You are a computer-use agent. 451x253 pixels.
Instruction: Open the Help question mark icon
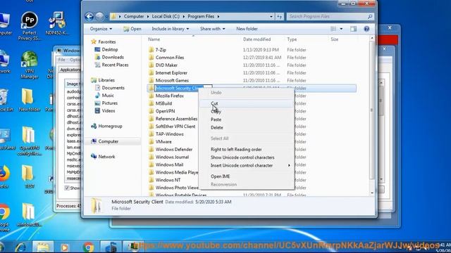[x=366, y=29]
